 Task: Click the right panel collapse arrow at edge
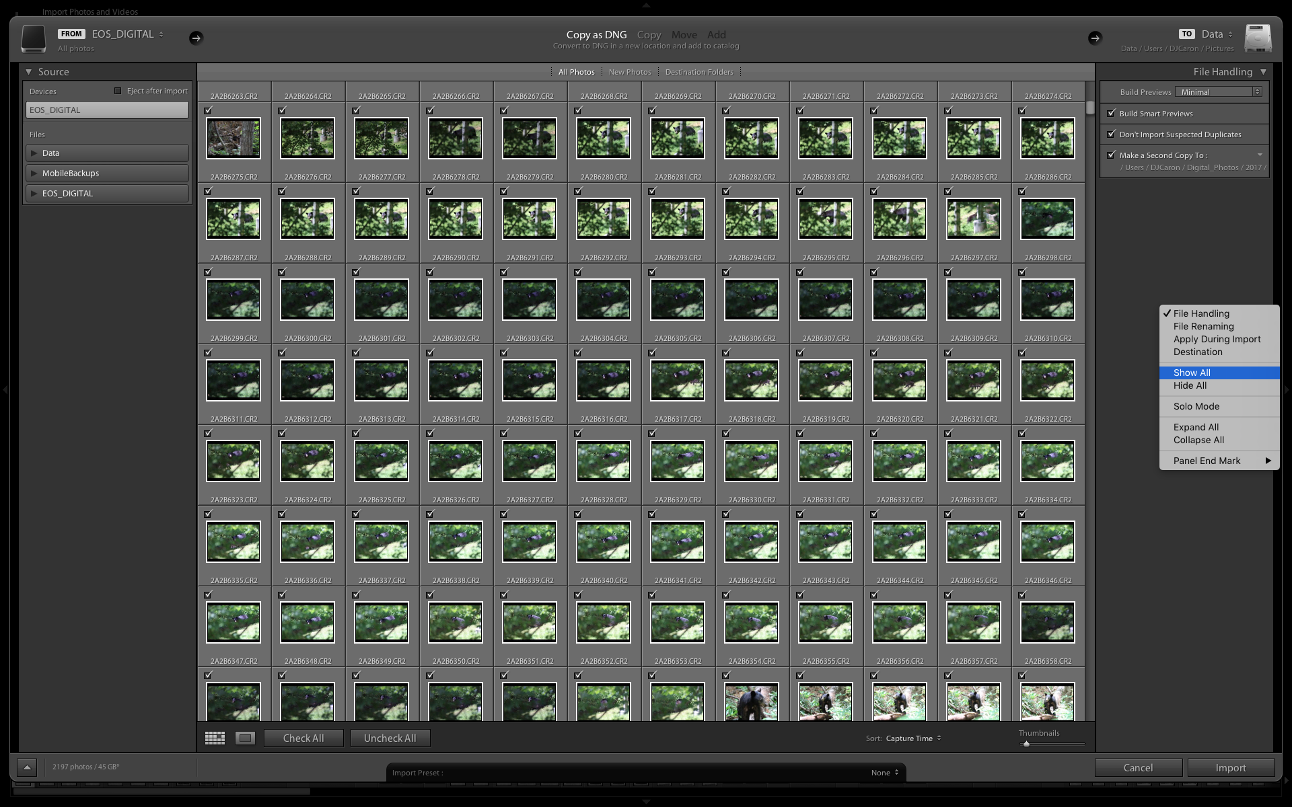(1287, 389)
